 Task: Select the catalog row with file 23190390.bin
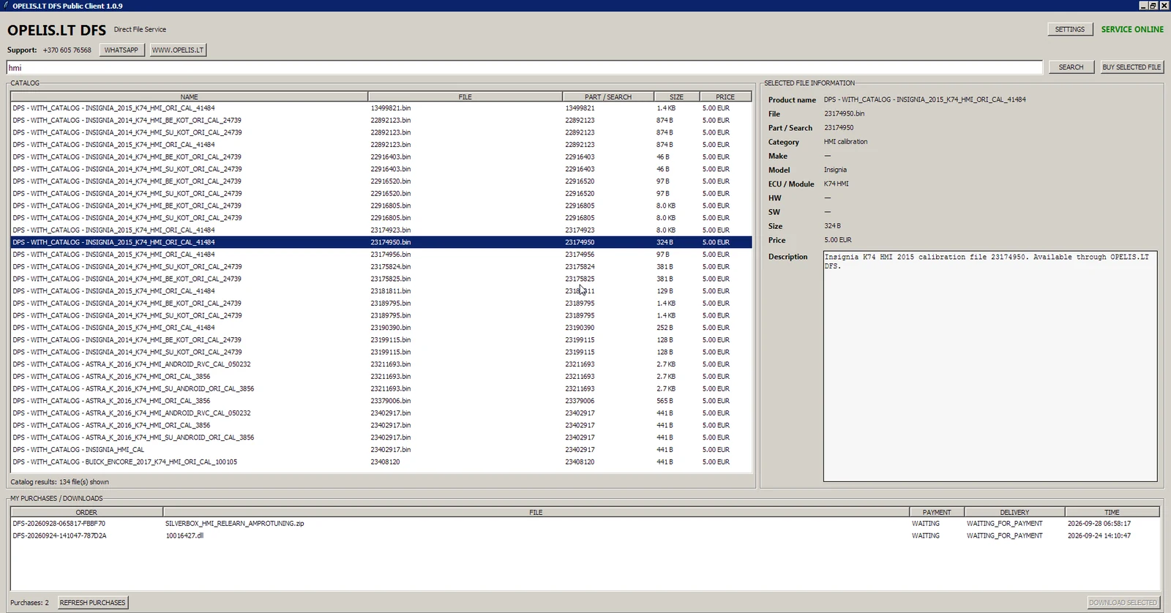[x=381, y=328]
